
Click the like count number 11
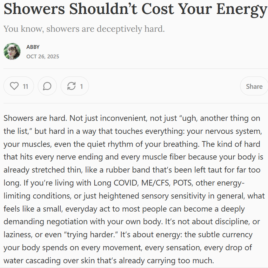[x=25, y=86]
